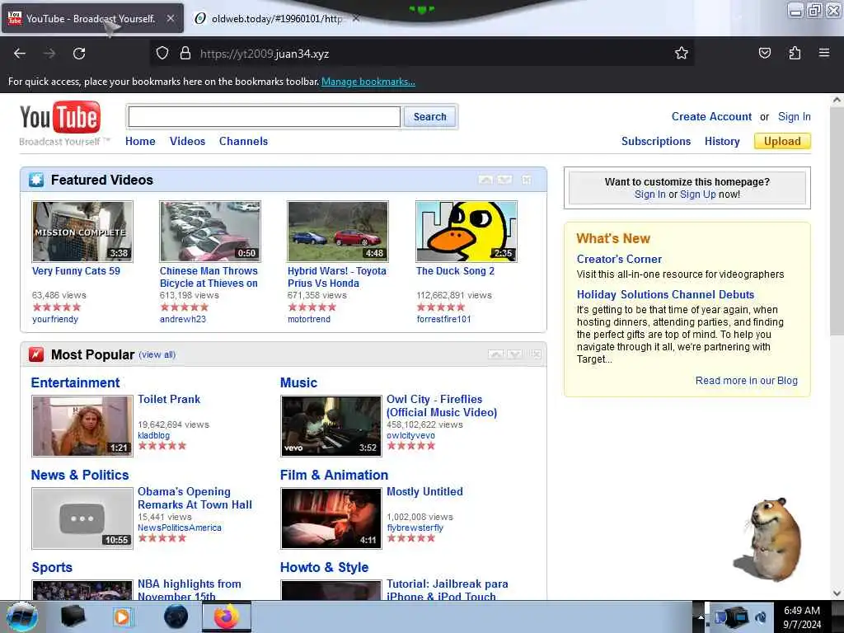The width and height of the screenshot is (844, 633).
Task: Click the forrestfire101 uploader name
Action: click(443, 319)
